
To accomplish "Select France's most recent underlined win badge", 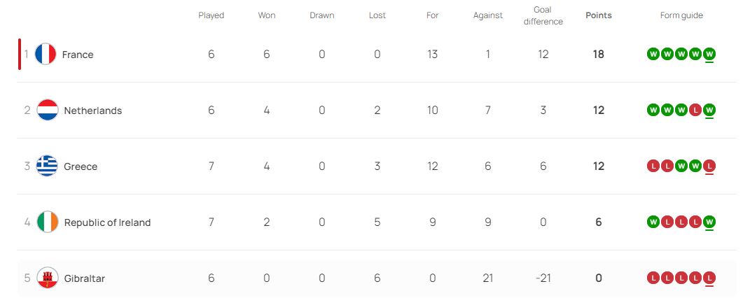I will [709, 55].
